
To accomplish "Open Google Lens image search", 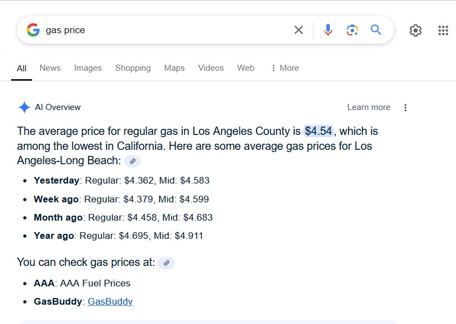I will [x=352, y=30].
